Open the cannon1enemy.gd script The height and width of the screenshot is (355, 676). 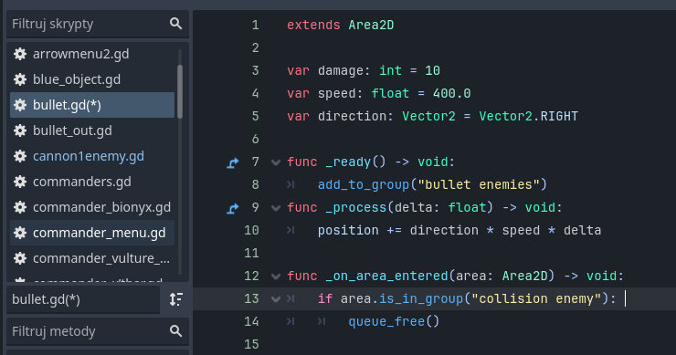click(x=92, y=156)
